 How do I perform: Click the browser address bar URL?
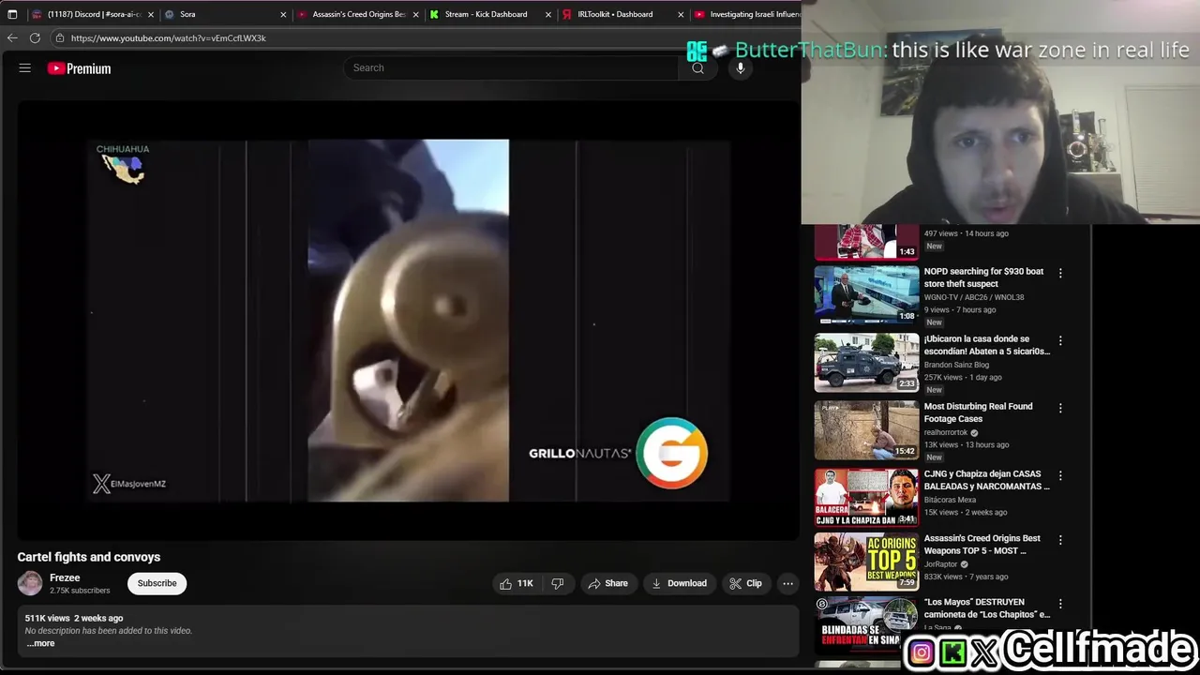tap(169, 38)
